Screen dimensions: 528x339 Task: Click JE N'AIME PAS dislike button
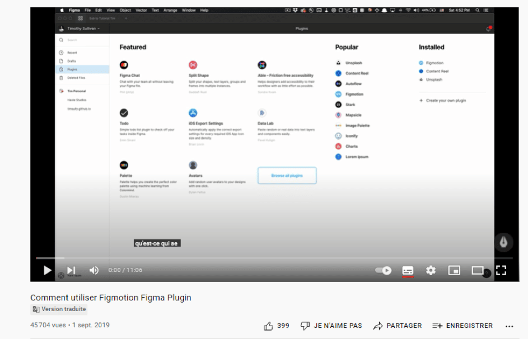point(331,326)
